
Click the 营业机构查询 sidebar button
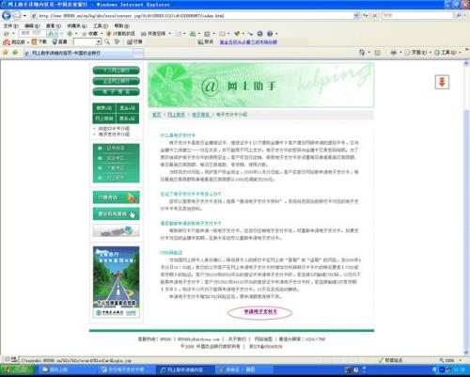point(117,213)
